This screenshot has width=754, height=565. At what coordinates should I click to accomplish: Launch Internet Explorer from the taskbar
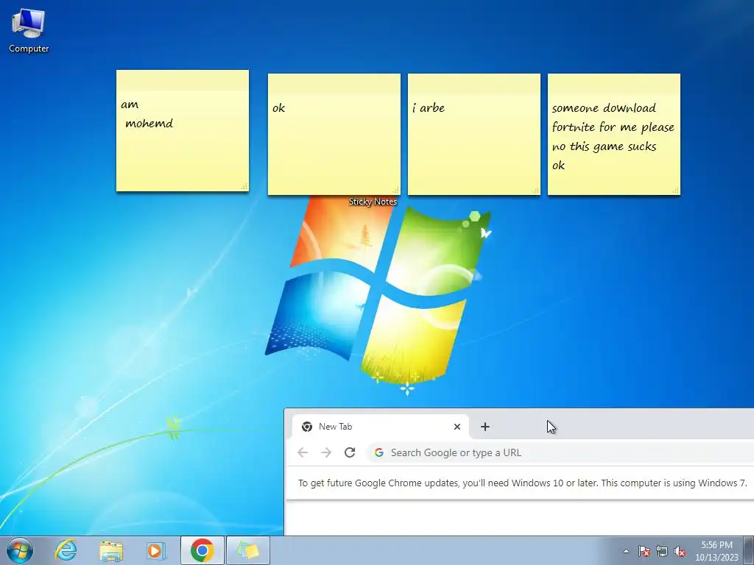click(x=66, y=550)
